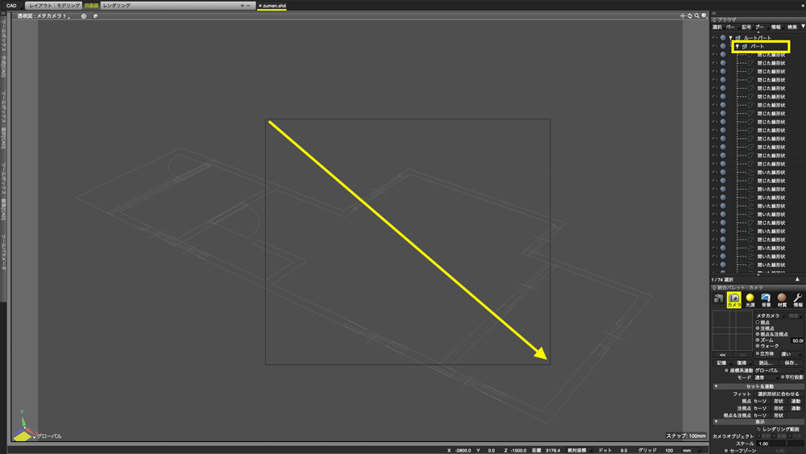Screen dimensions: 806x454
Task: Collapse the ルートパート tree node
Action: tap(730, 38)
